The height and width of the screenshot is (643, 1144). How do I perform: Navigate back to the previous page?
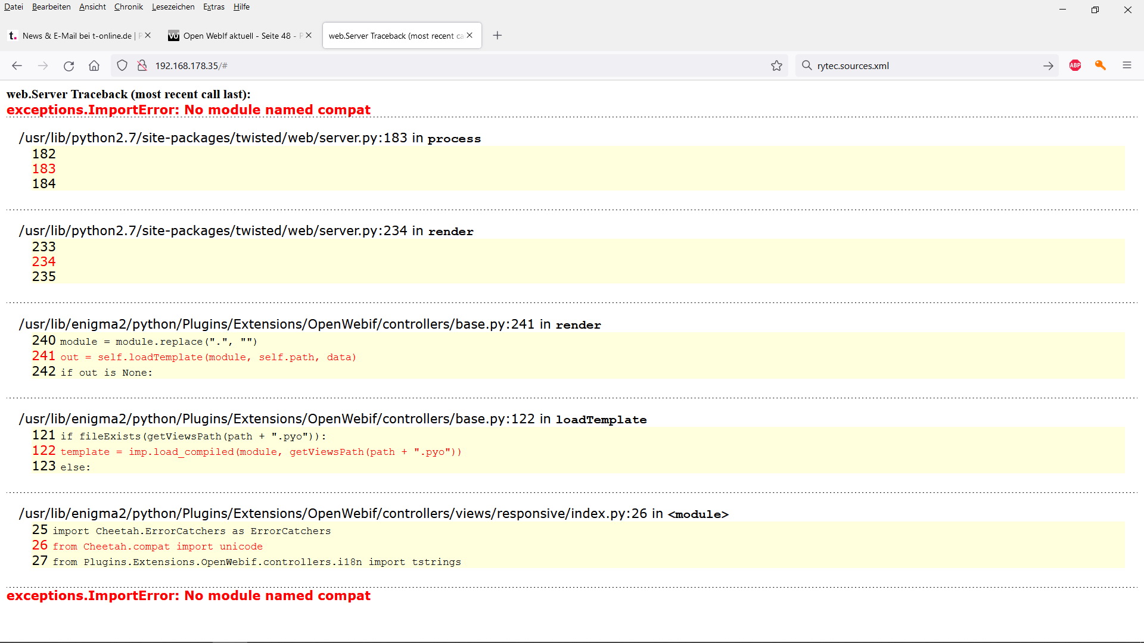(16, 65)
